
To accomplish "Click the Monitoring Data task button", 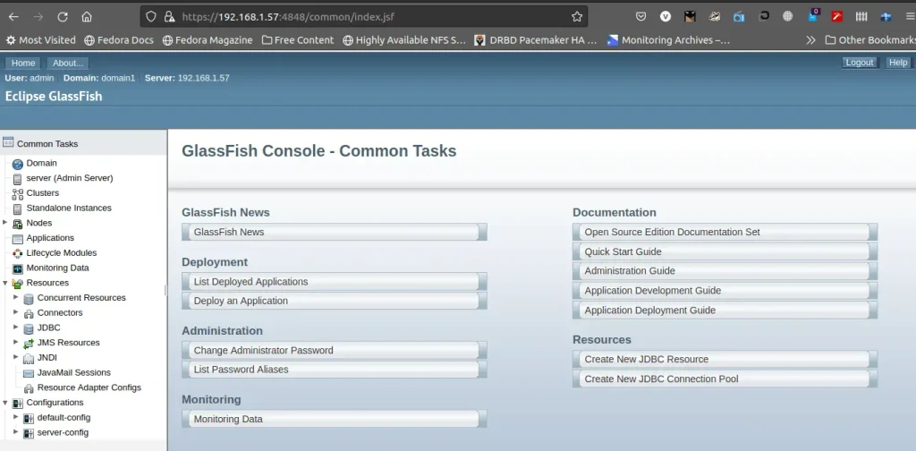I will tap(335, 419).
